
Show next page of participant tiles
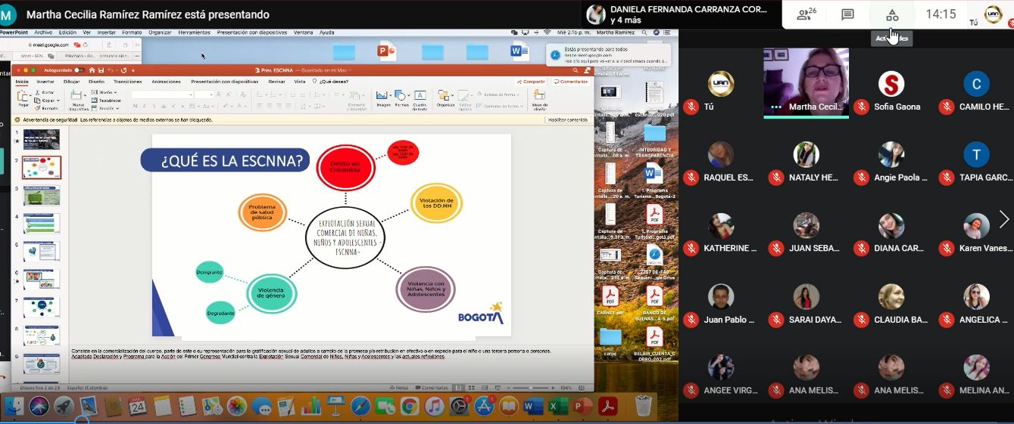pos(1003,219)
